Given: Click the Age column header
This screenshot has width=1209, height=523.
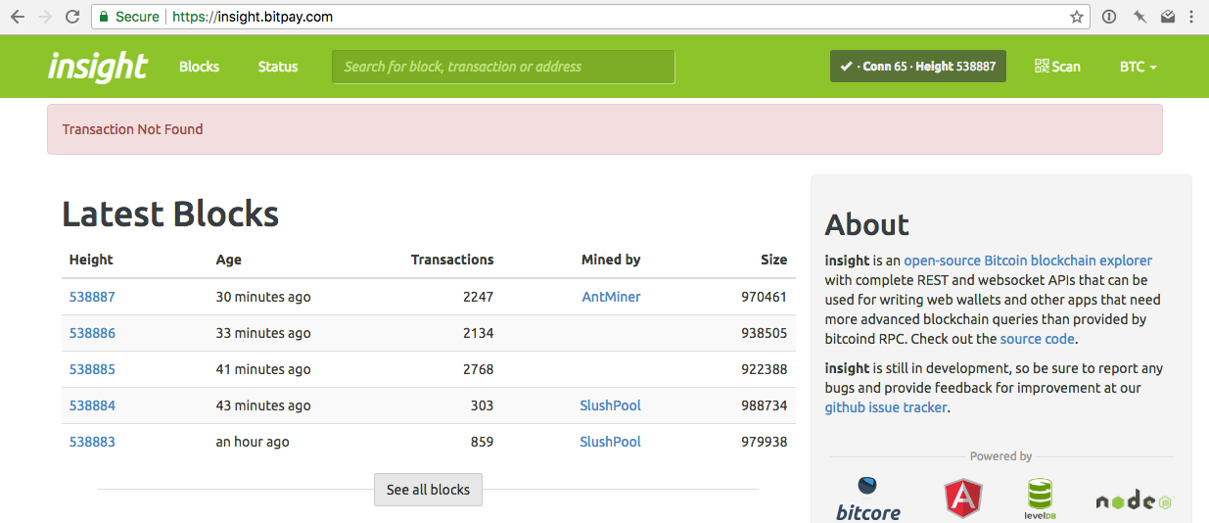Looking at the screenshot, I should [228, 260].
